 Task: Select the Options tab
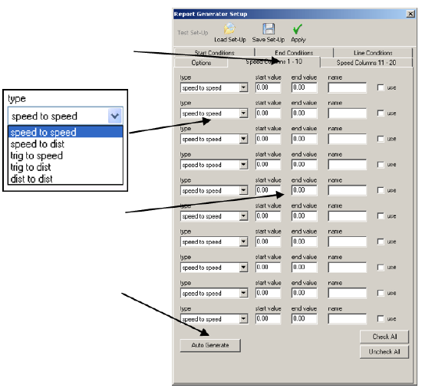point(201,63)
